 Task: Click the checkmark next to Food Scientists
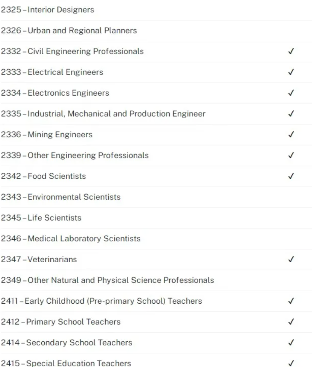point(291,177)
